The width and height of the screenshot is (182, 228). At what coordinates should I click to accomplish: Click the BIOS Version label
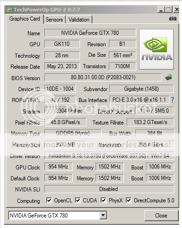[x=26, y=78]
